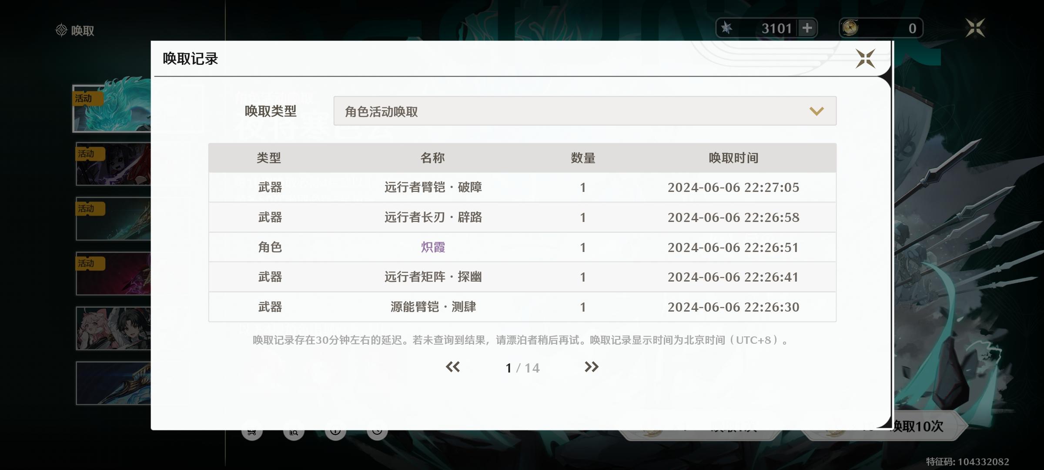Image resolution: width=1044 pixels, height=470 pixels.
Task: Click the plus icon beside 3101 currency
Action: pyautogui.click(x=807, y=28)
